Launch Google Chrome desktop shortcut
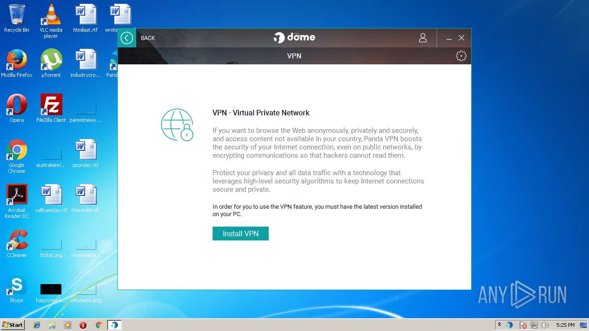589x331 pixels. pos(17,156)
